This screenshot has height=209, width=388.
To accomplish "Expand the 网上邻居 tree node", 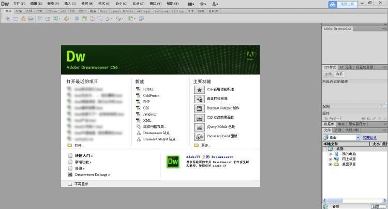I will pyautogui.click(x=330, y=159).
